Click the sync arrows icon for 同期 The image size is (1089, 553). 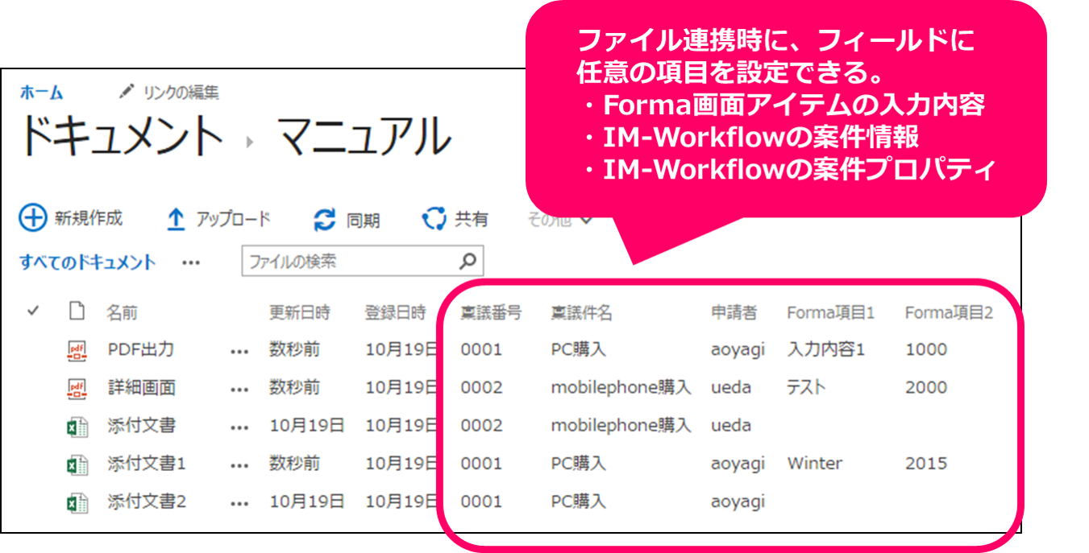324,220
